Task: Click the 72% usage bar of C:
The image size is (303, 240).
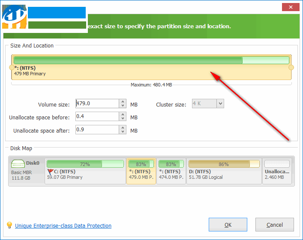Action: [x=85, y=164]
